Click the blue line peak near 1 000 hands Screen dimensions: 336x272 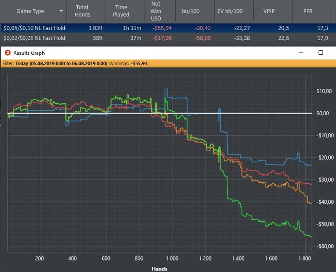166,89
